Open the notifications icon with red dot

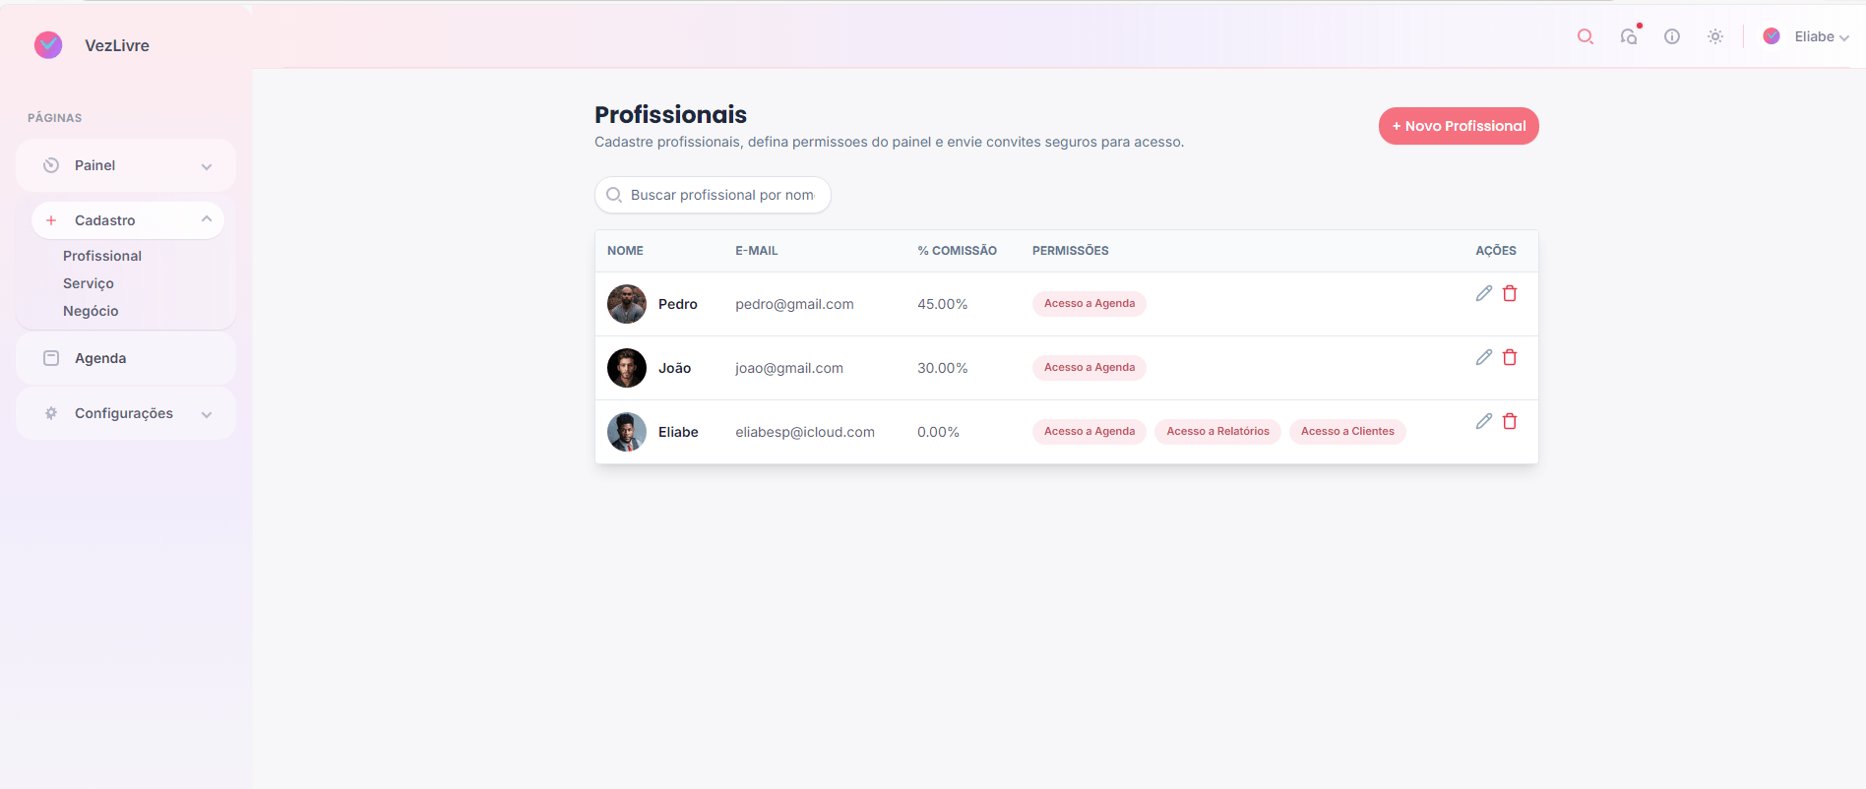coord(1629,36)
